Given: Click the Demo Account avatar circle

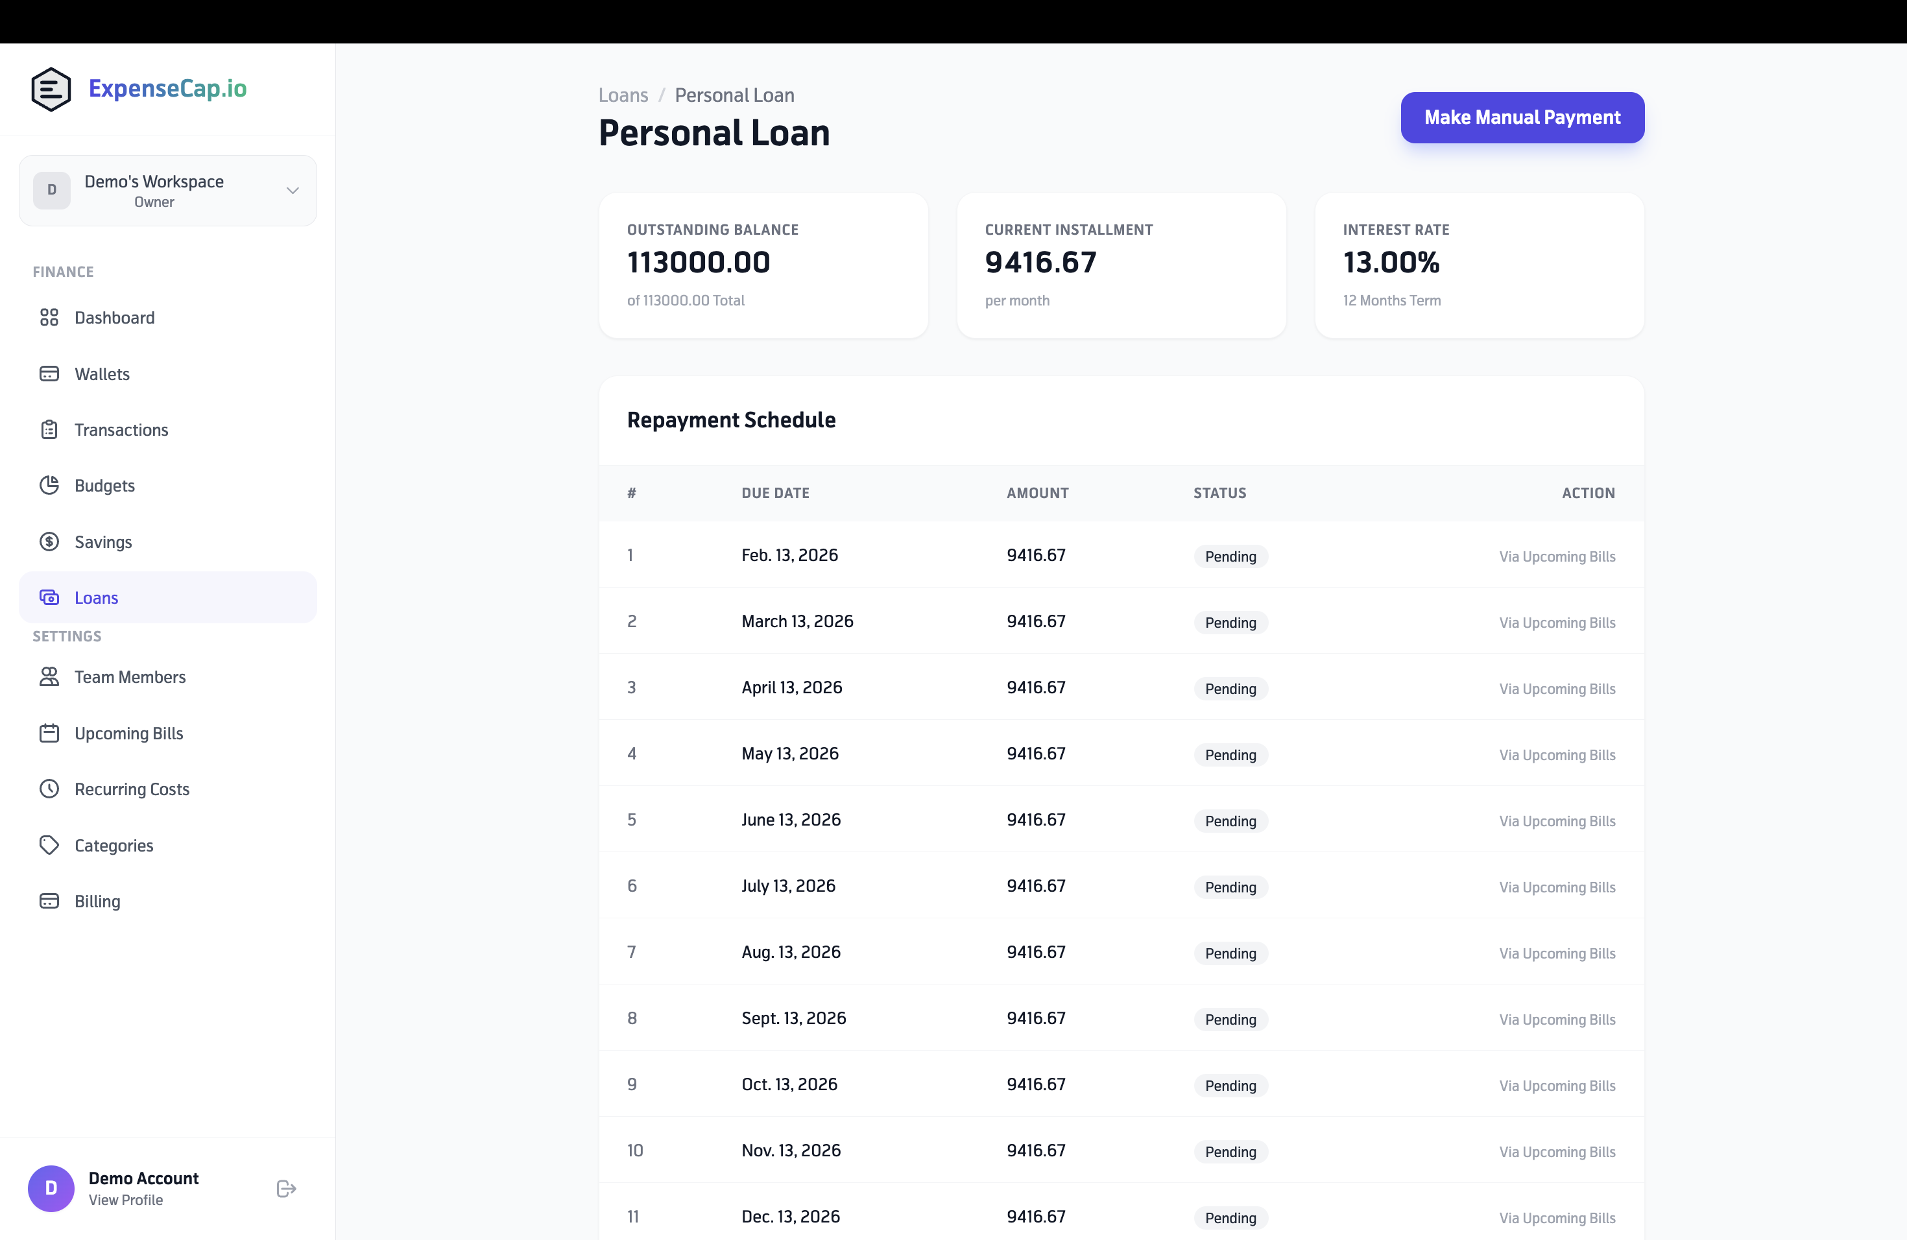Looking at the screenshot, I should pyautogui.click(x=51, y=1188).
